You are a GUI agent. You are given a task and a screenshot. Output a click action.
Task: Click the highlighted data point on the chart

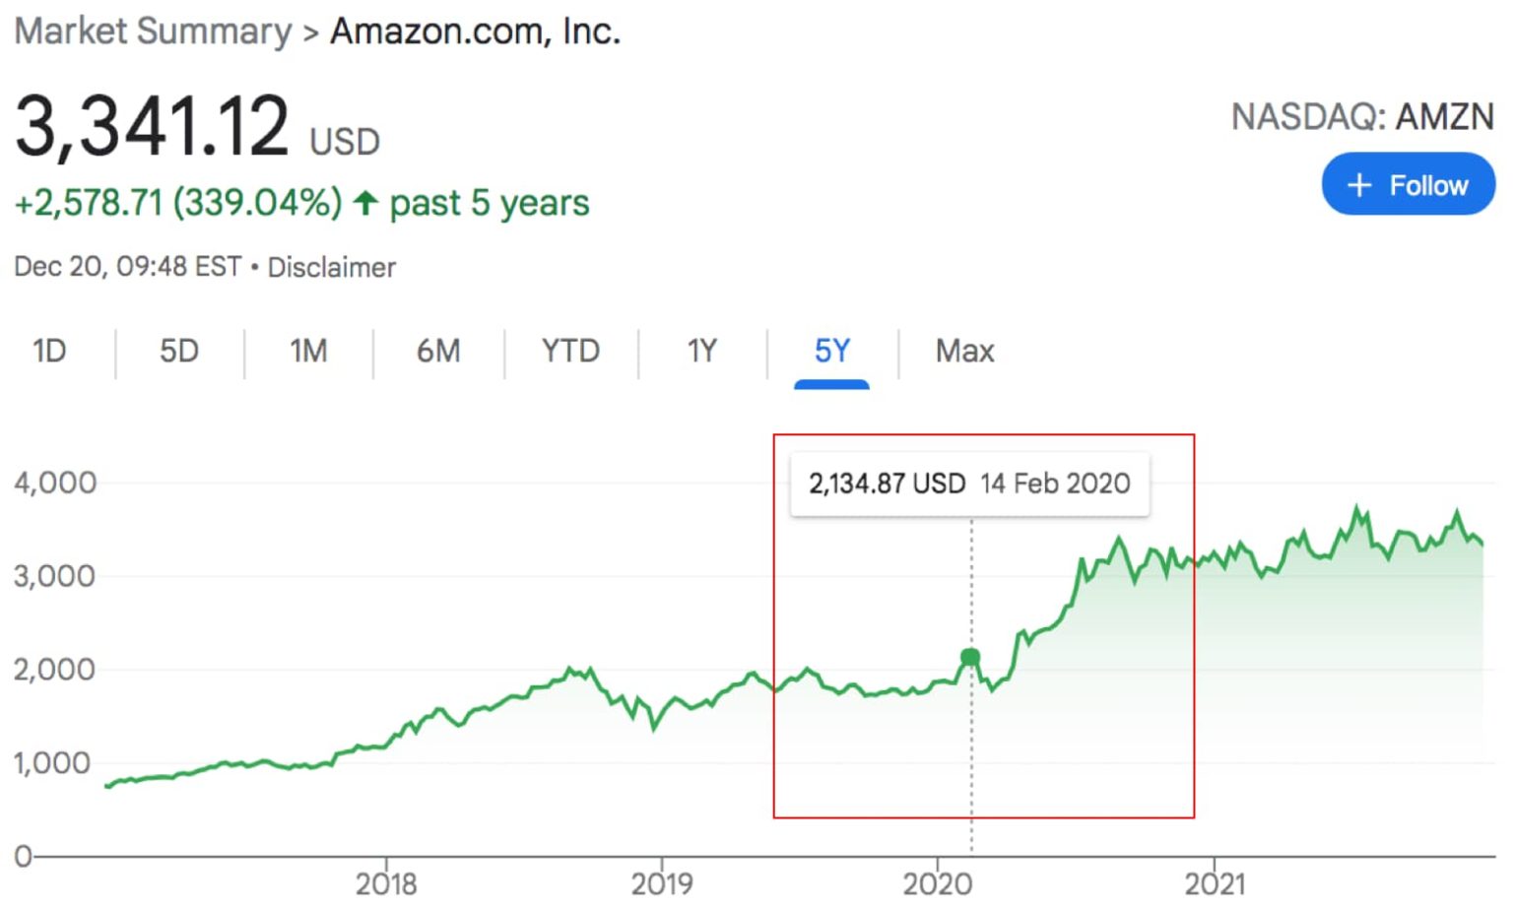[969, 655]
